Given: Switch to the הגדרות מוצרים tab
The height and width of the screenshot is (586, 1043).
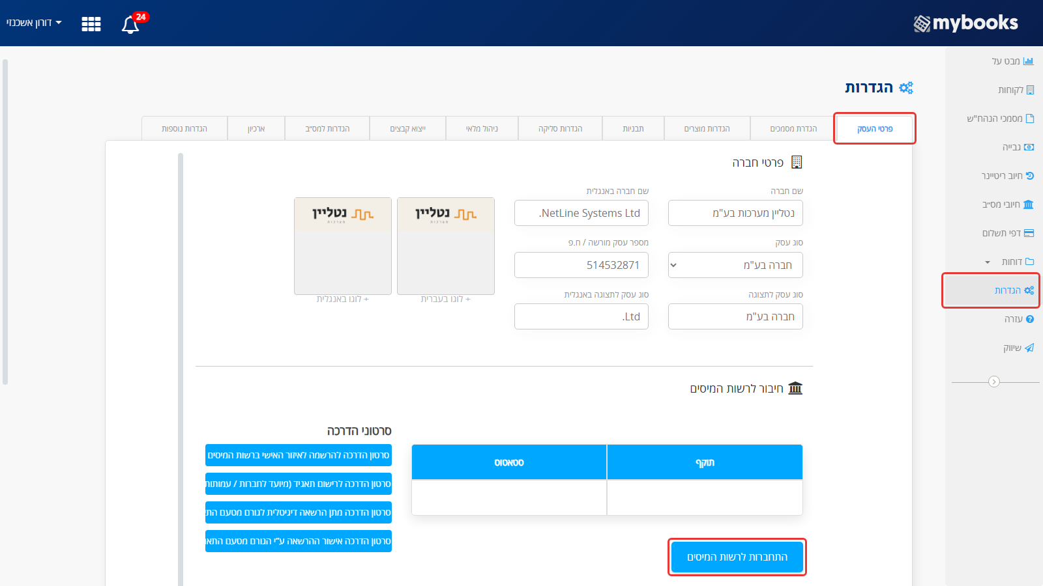Looking at the screenshot, I should tap(707, 128).
